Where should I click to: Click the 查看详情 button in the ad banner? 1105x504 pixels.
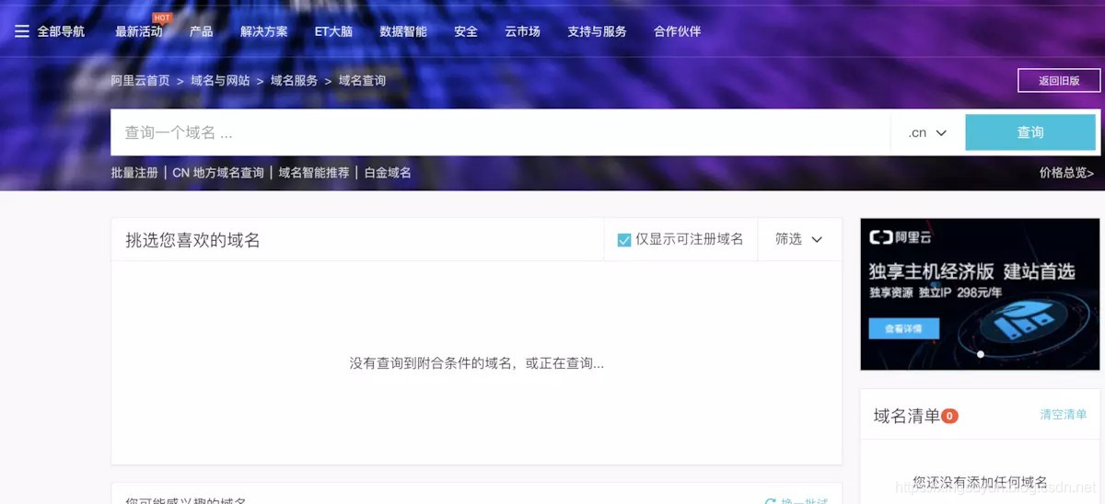(903, 328)
